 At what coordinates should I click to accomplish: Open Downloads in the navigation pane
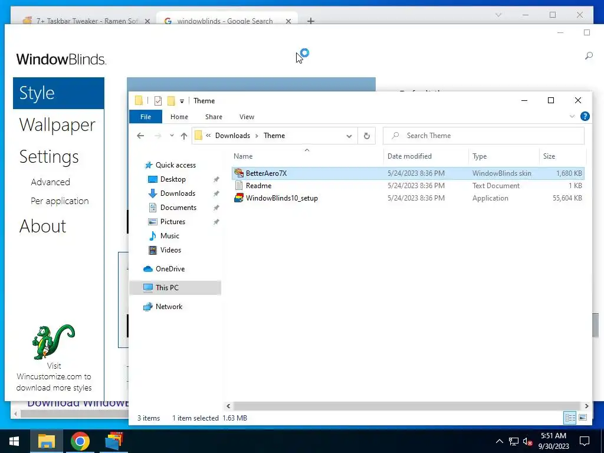(178, 193)
